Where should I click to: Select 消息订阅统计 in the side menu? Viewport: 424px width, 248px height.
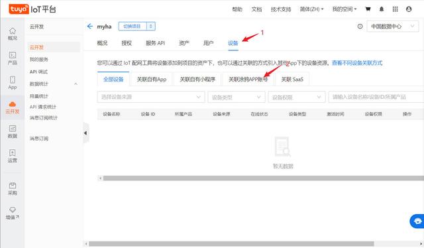click(44, 117)
